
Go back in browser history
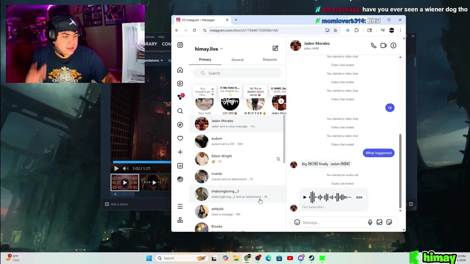(177, 30)
